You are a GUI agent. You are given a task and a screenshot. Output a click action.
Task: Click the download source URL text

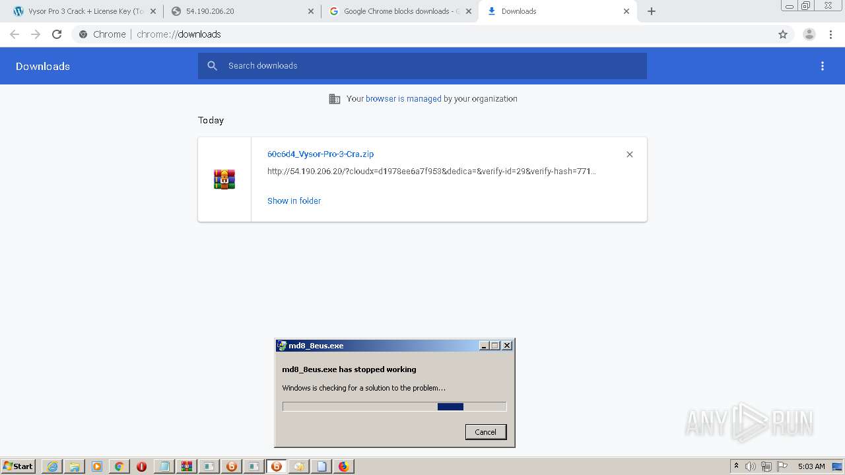tap(432, 172)
